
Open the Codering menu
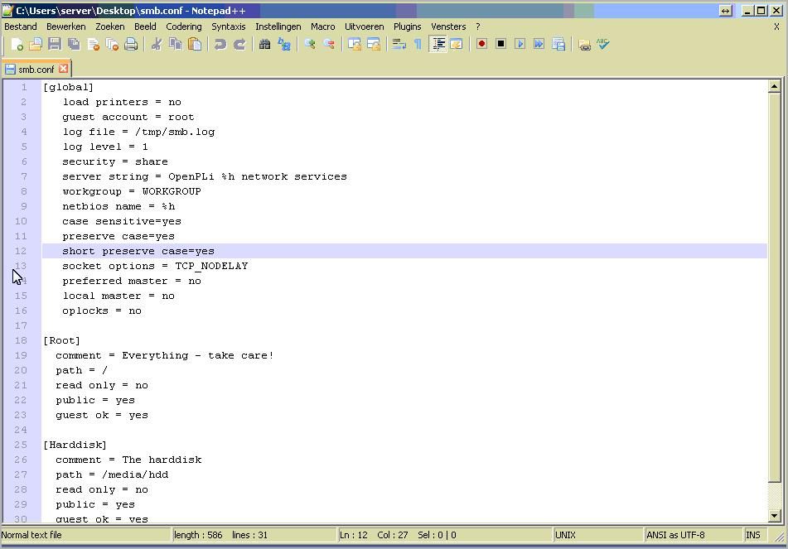point(183,26)
